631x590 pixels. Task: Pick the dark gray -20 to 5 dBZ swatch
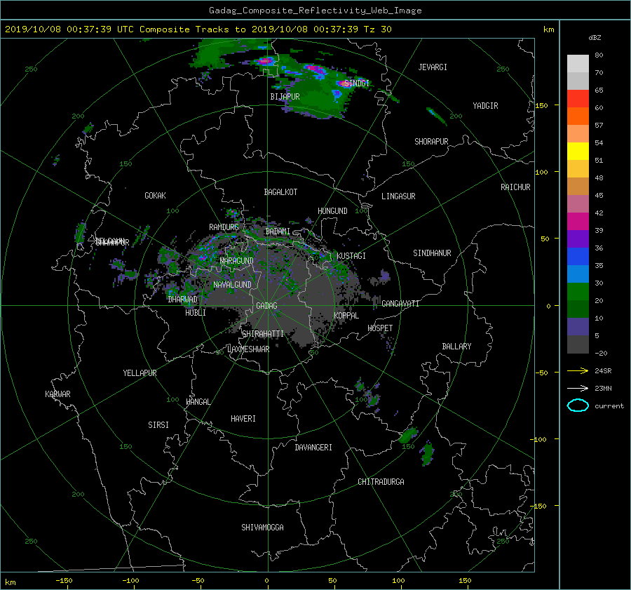[578, 344]
